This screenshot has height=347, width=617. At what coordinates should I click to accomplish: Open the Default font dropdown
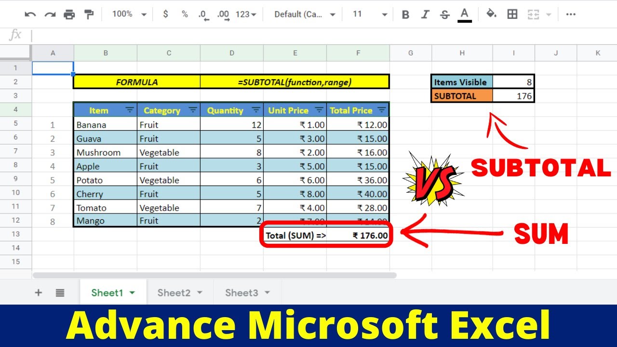point(305,14)
